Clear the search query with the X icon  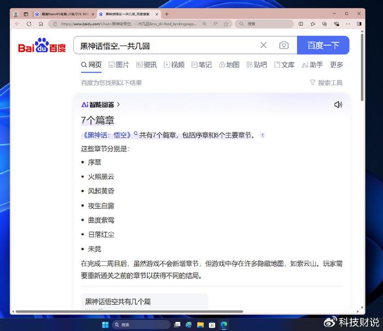[x=263, y=45]
